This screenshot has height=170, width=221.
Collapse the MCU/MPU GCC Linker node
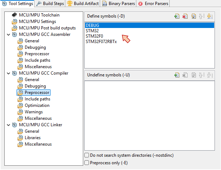coord(9,125)
